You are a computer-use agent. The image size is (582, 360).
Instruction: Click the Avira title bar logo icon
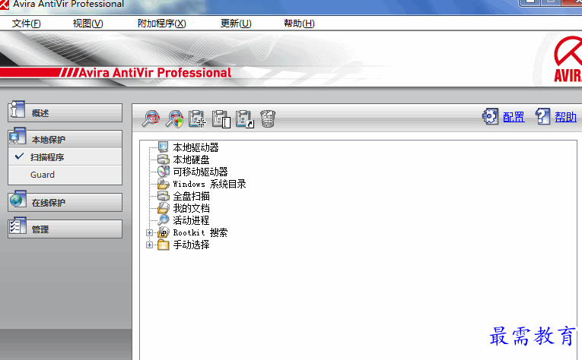(4, 5)
